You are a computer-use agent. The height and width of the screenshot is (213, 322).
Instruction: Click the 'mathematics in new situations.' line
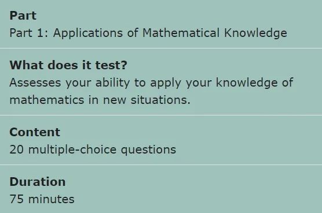tap(100, 100)
